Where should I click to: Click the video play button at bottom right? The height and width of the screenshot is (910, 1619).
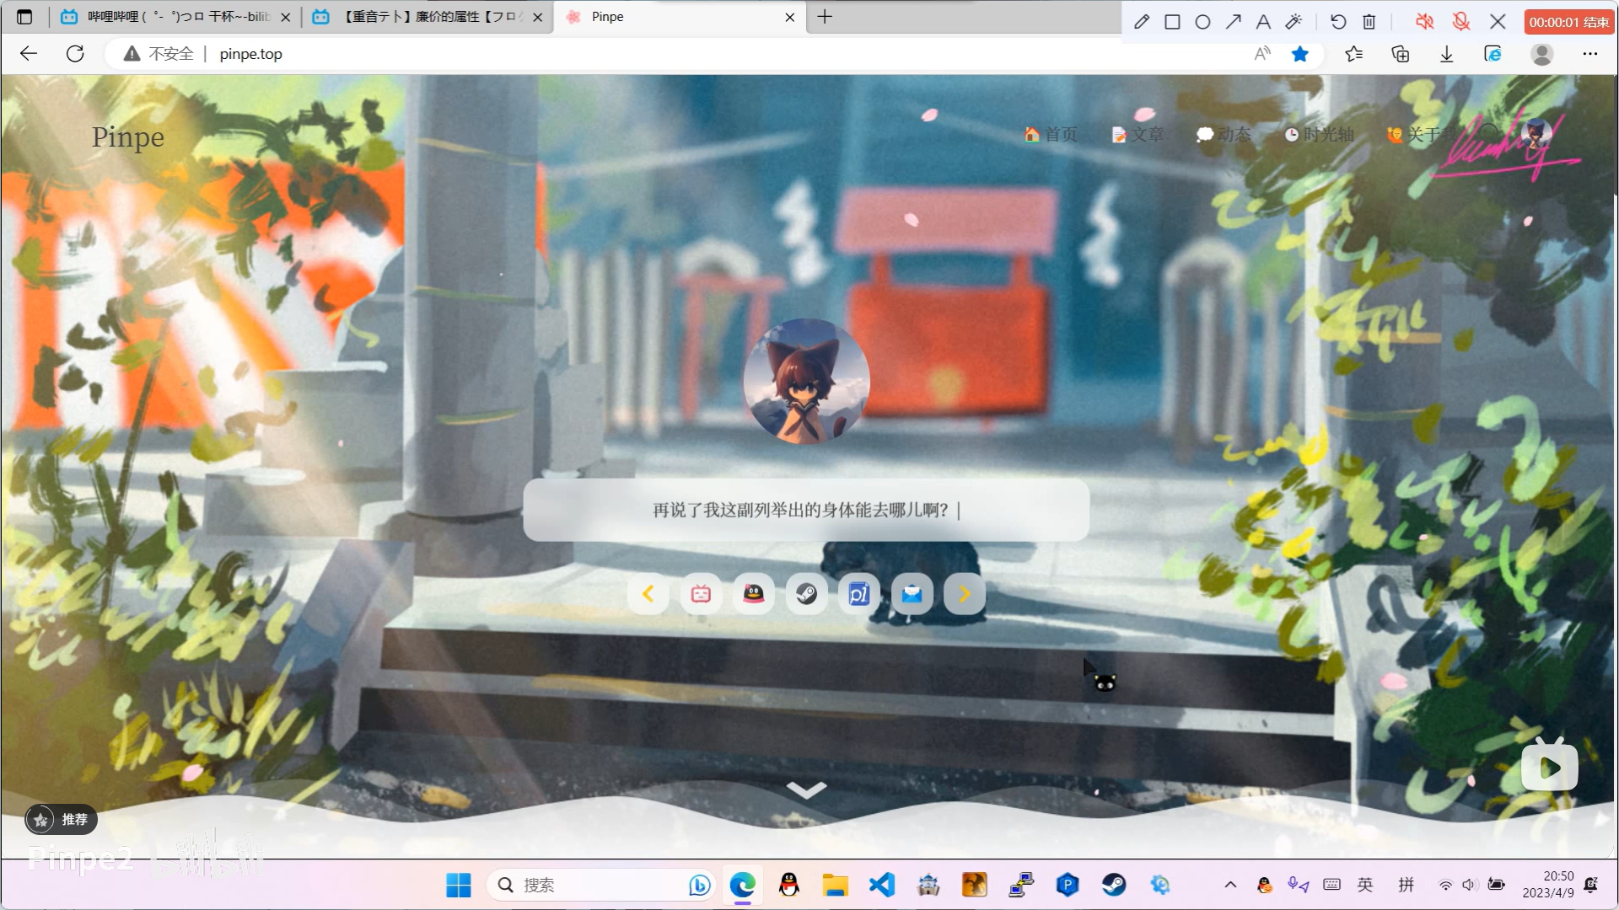pyautogui.click(x=1549, y=768)
